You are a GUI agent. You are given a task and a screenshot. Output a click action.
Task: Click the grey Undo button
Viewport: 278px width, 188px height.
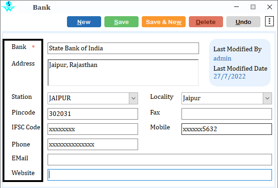[x=243, y=22]
